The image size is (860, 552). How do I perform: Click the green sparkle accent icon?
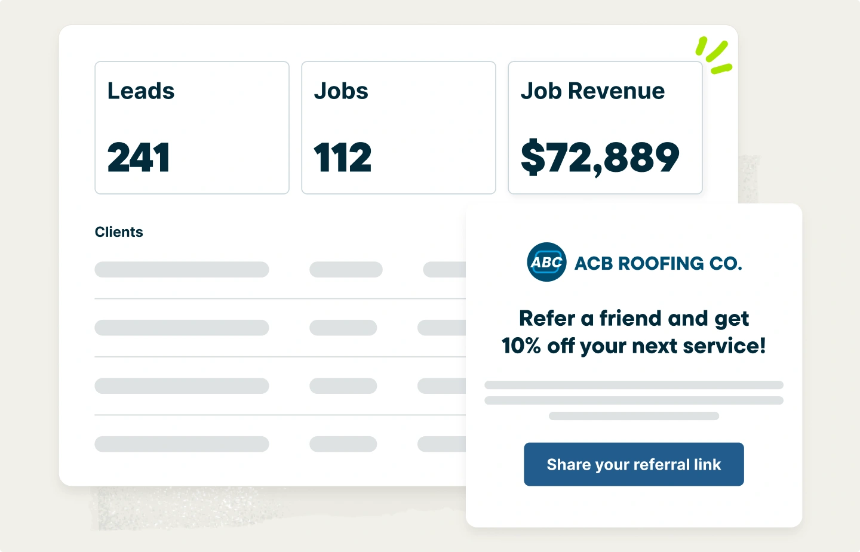[x=714, y=55]
